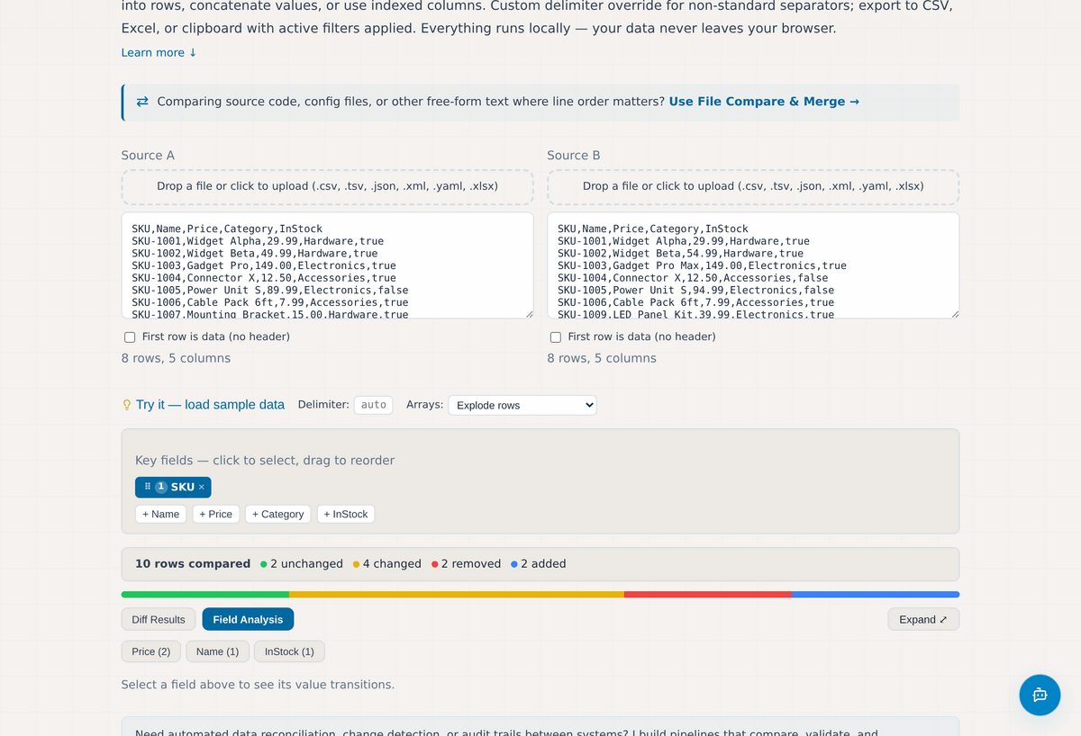
Task: Click Source A upload drop zone
Action: (328, 186)
